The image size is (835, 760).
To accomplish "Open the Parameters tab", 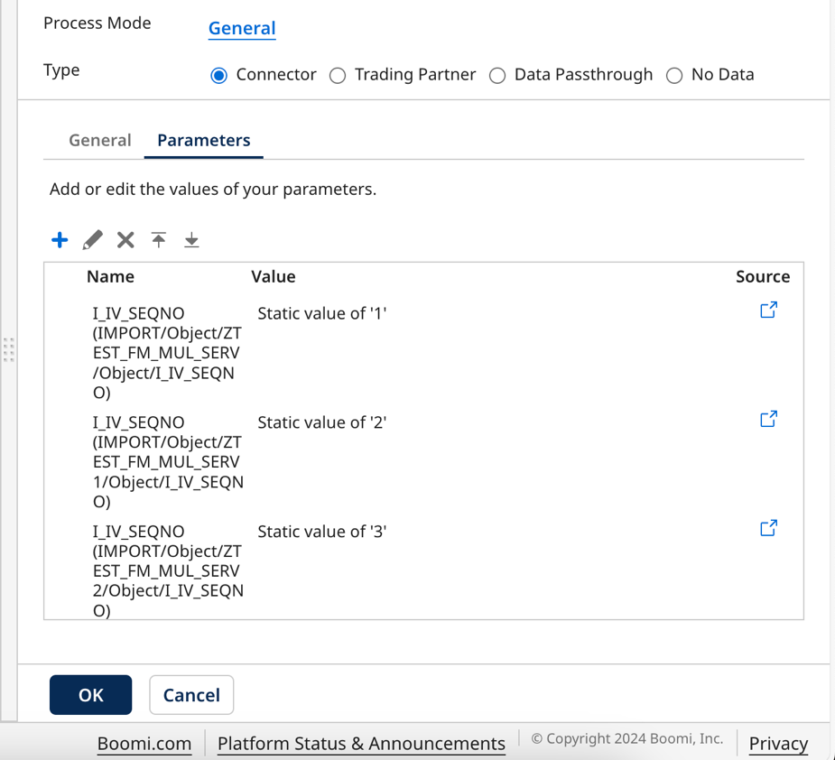I will [x=203, y=140].
